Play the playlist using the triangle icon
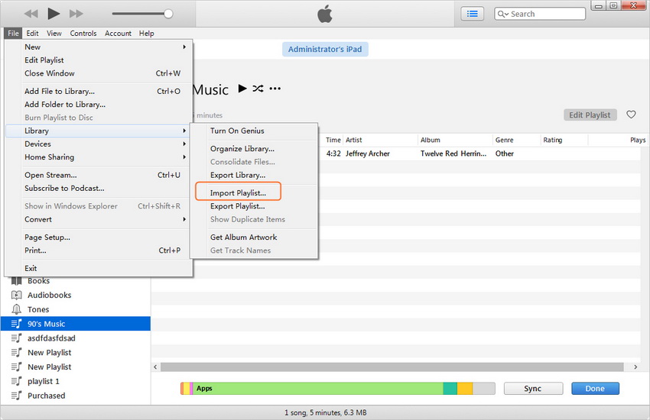The width and height of the screenshot is (650, 420). point(242,89)
